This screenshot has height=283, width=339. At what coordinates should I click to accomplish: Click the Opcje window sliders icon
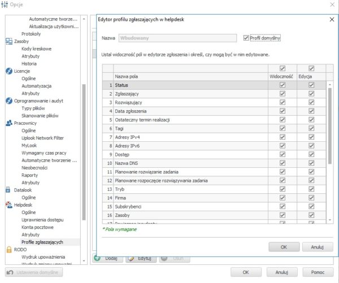pos(5,5)
